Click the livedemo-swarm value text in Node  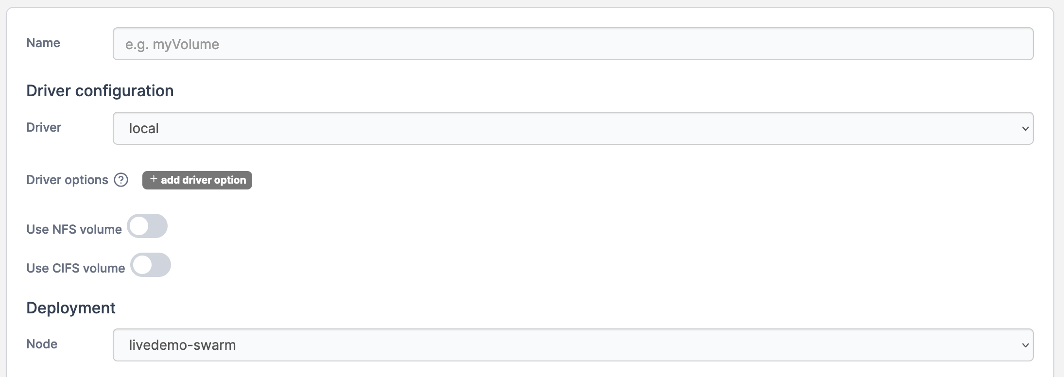tap(182, 345)
